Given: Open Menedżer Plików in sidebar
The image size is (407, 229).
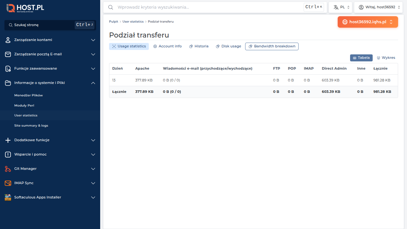Looking at the screenshot, I should point(29,95).
